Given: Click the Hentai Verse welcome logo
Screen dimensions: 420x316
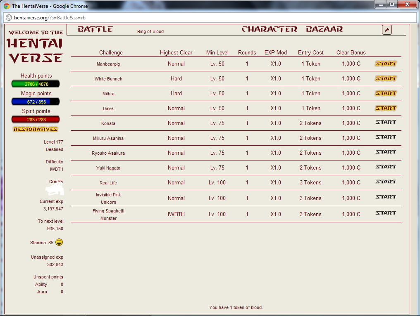Looking at the screenshot, I should click(x=35, y=47).
